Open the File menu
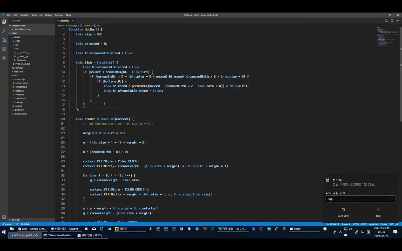The height and width of the screenshot is (251, 402). pos(9,15)
